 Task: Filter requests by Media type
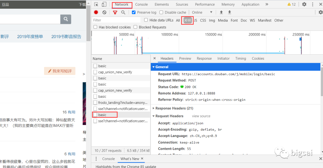(223, 20)
